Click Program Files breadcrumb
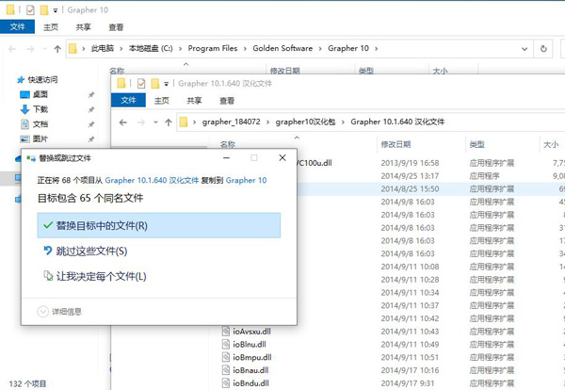 (x=213, y=48)
